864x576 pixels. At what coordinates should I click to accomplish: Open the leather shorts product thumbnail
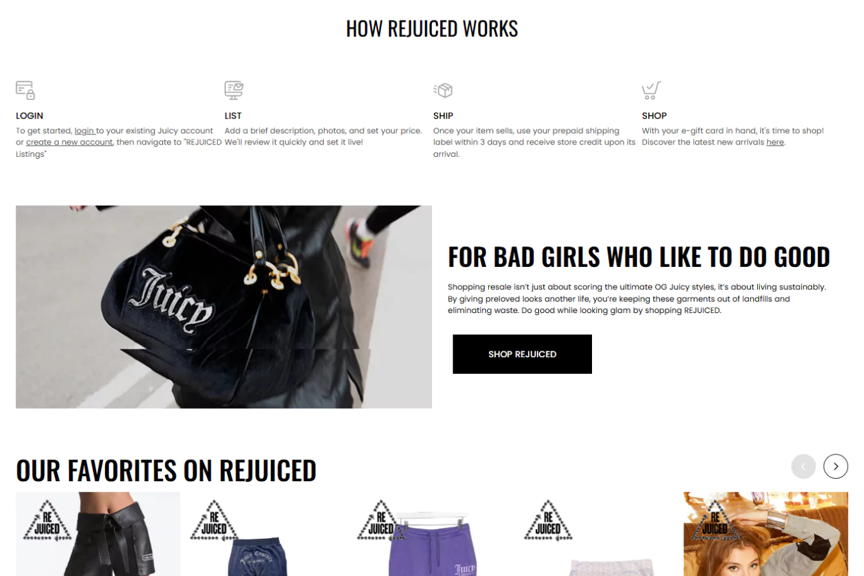pyautogui.click(x=98, y=534)
